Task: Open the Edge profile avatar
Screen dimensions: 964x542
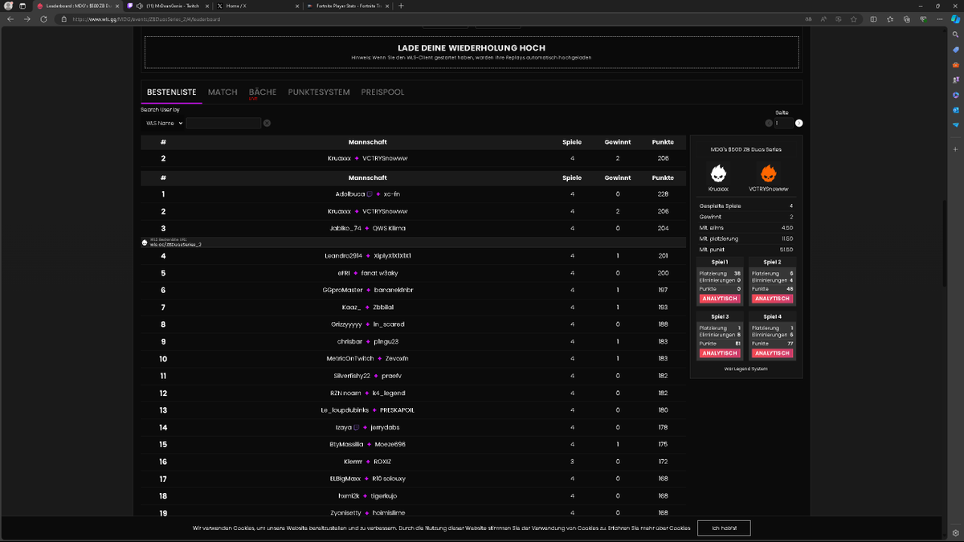Action: (8, 6)
